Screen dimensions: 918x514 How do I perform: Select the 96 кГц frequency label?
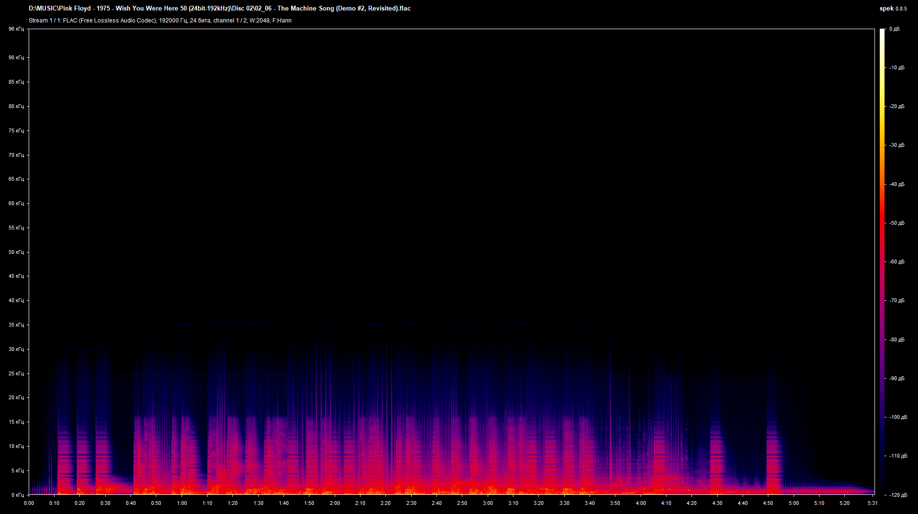click(x=16, y=29)
